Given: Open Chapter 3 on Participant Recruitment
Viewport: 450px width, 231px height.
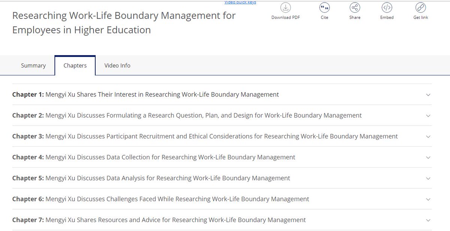Looking at the screenshot, I should [222, 136].
